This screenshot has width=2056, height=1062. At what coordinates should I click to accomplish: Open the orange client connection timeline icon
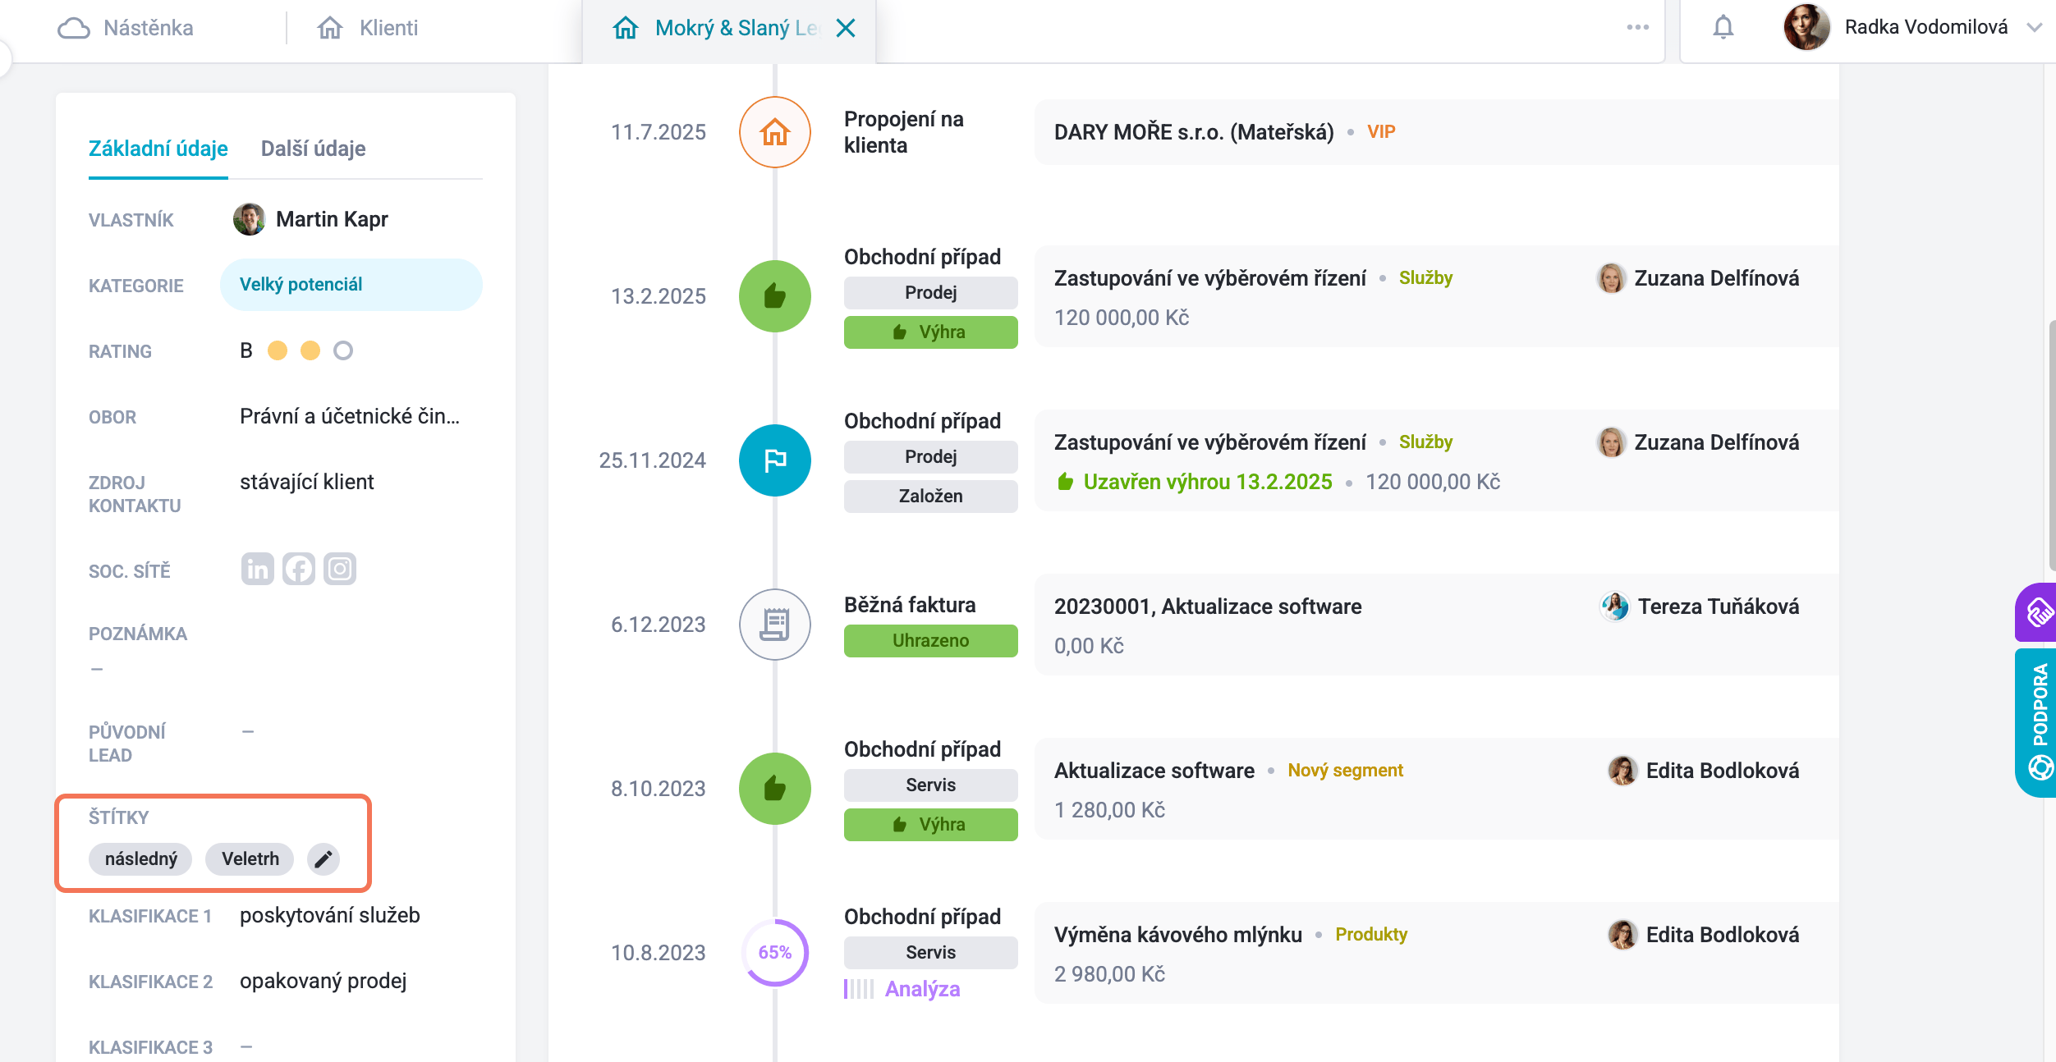[774, 132]
